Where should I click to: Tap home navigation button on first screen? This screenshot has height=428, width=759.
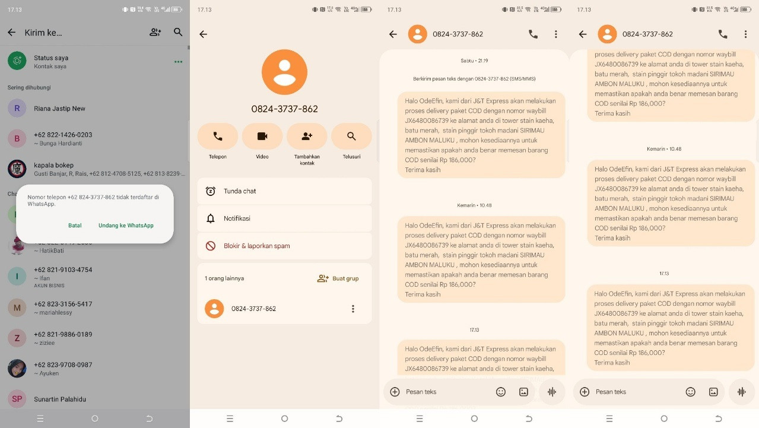(x=95, y=419)
